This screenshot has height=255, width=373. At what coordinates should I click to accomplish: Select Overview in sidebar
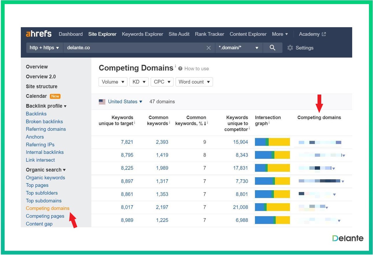pos(37,67)
